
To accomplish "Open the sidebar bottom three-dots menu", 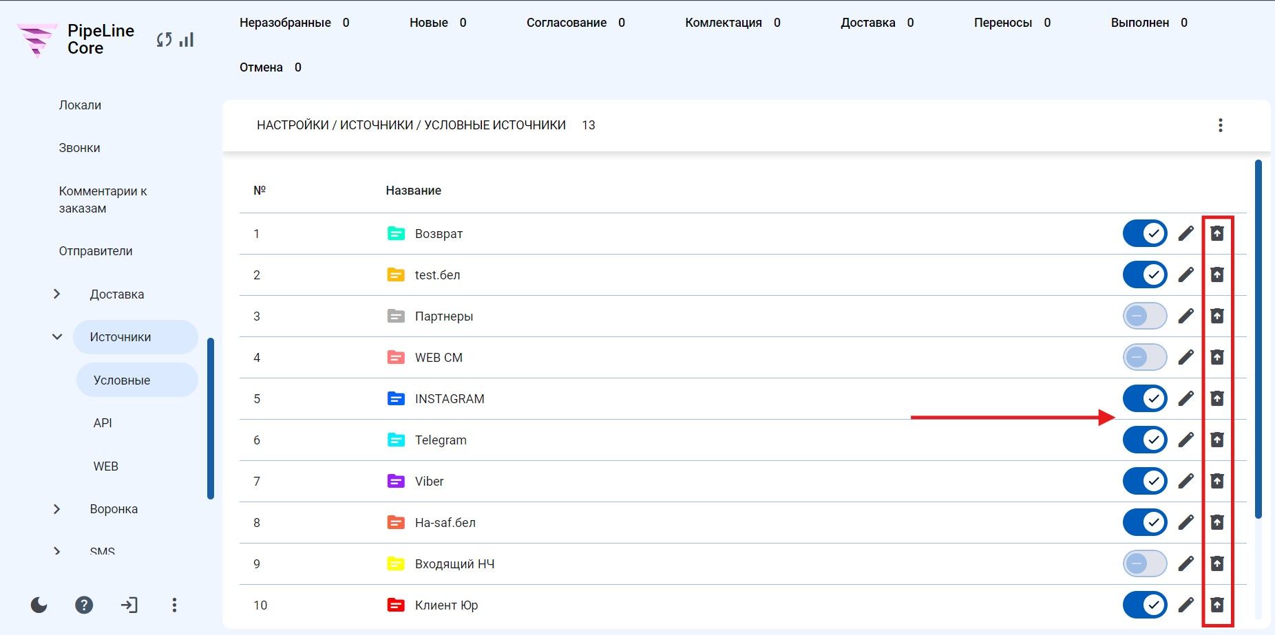I will 174,605.
